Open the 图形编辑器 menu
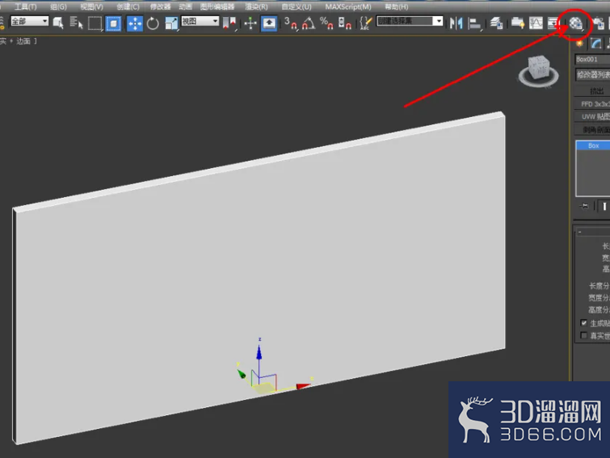The height and width of the screenshot is (458, 610). [217, 6]
